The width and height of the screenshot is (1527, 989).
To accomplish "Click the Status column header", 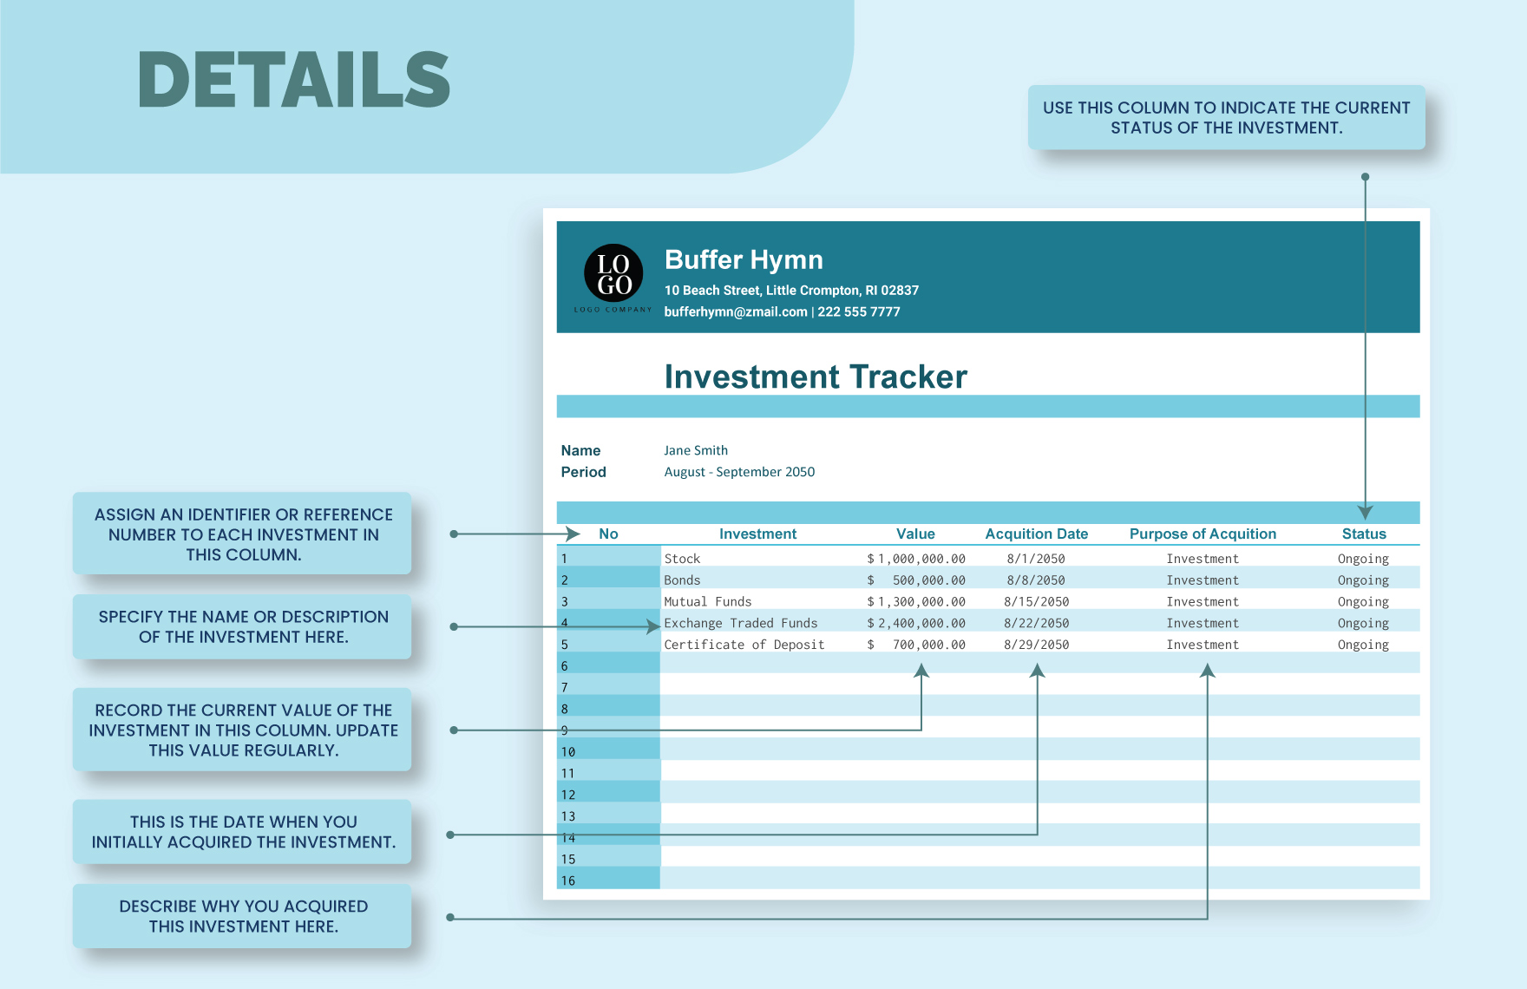I will [x=1364, y=534].
